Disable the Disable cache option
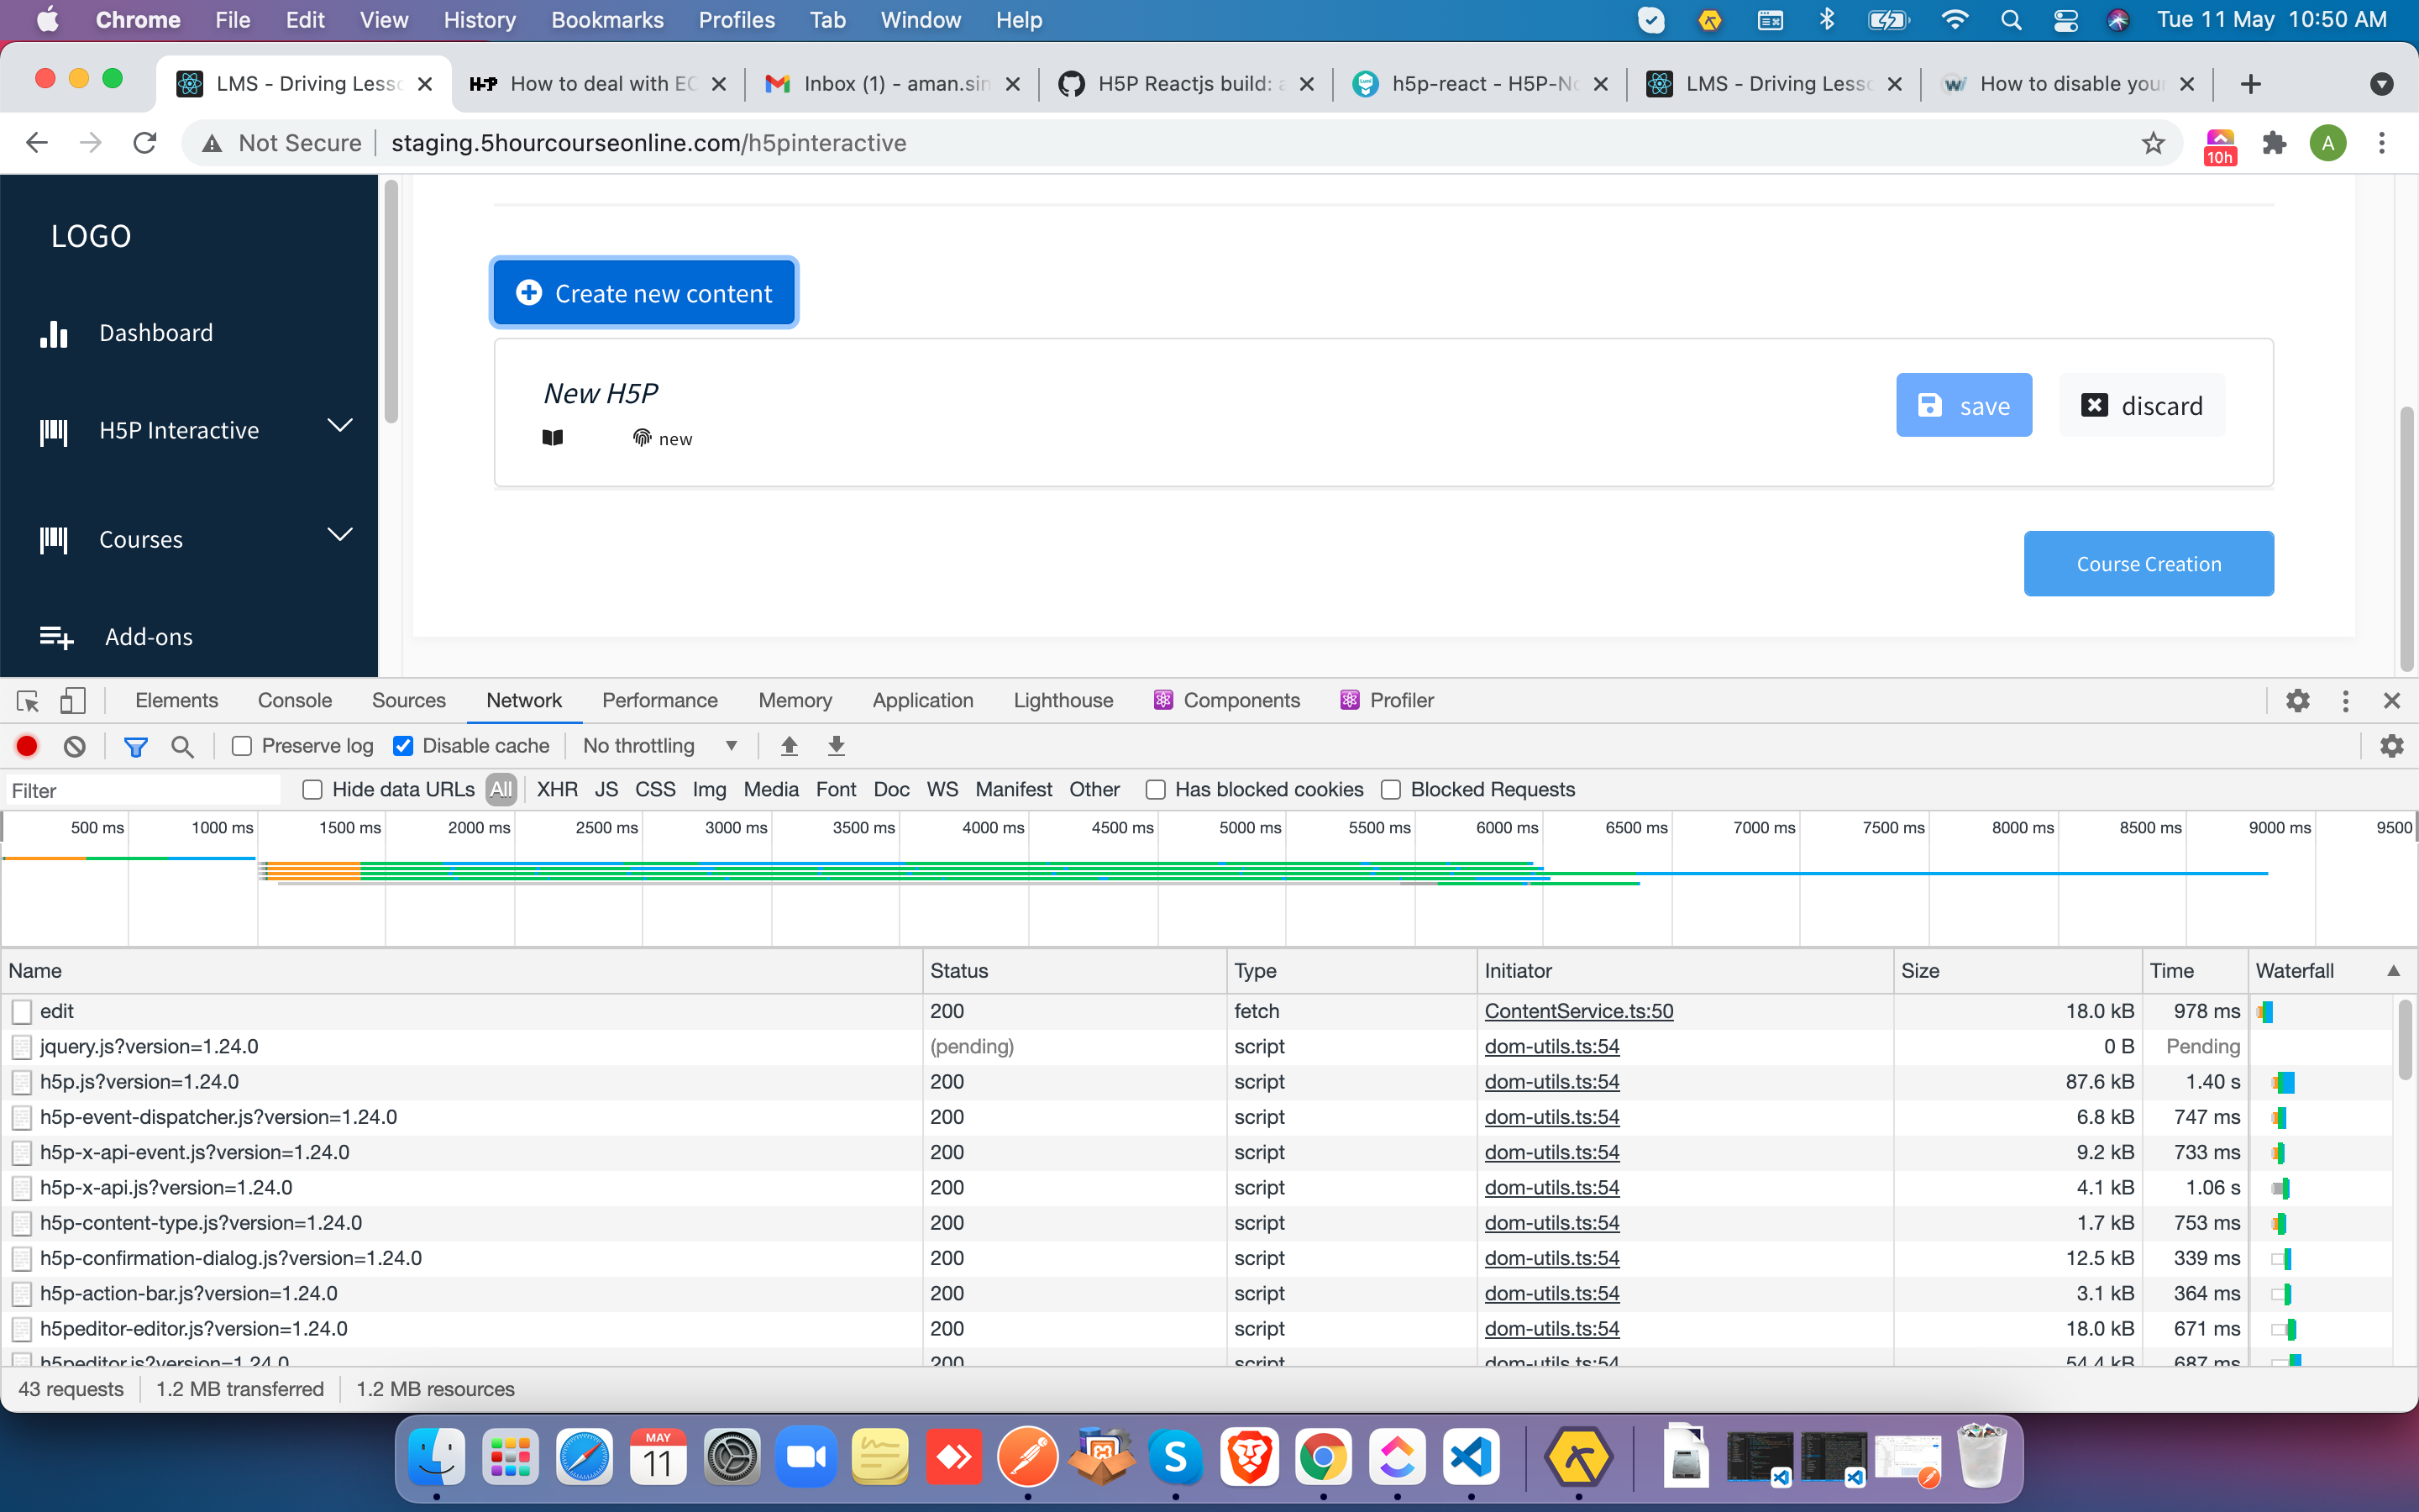The image size is (2419, 1512). 404,746
